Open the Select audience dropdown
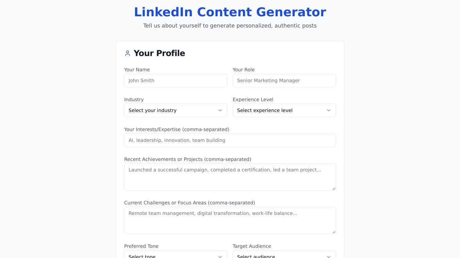 point(284,256)
